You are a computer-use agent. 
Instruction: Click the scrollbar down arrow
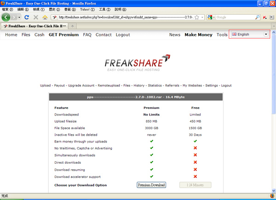point(274,190)
